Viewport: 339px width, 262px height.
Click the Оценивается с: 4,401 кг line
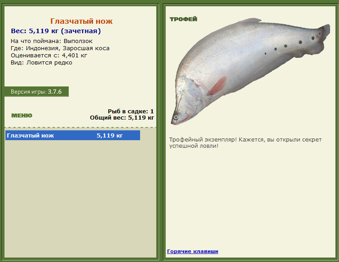(x=49, y=56)
